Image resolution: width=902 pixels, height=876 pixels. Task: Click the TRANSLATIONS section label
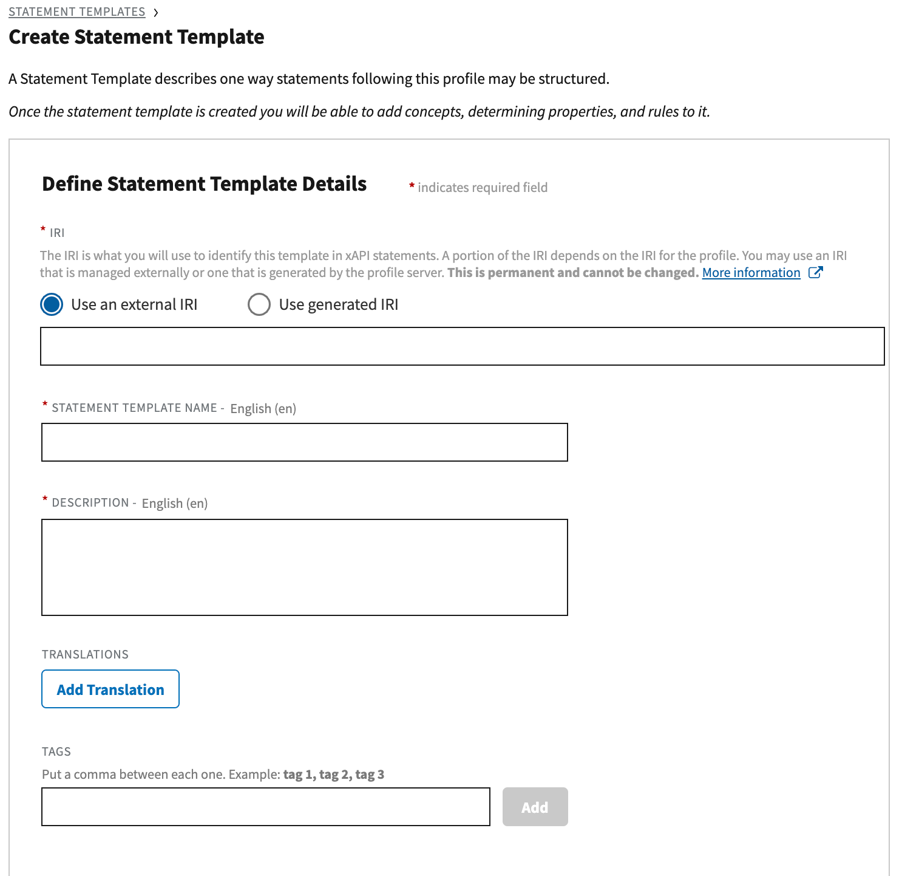[x=85, y=654]
